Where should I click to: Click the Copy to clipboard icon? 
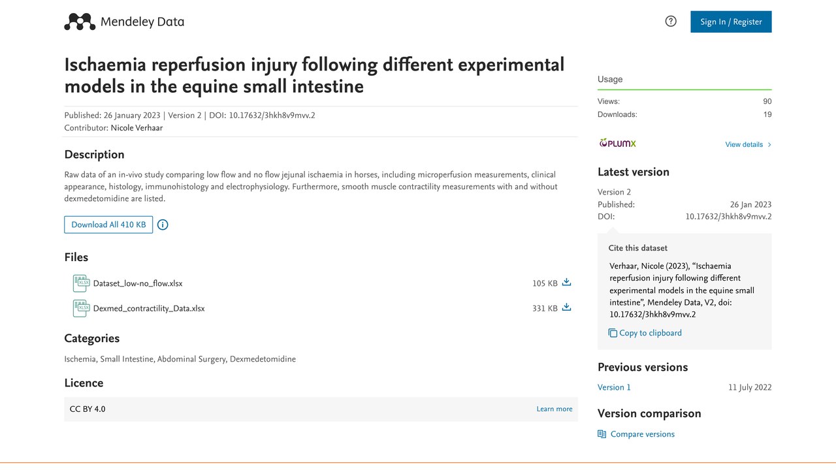613,333
